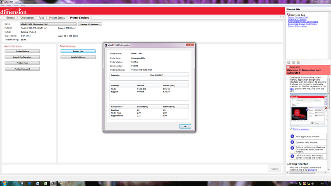Image resolution: width=331 pixels, height=186 pixels.
Task: Click the Cancel button at bottom right
Action: click(x=275, y=169)
